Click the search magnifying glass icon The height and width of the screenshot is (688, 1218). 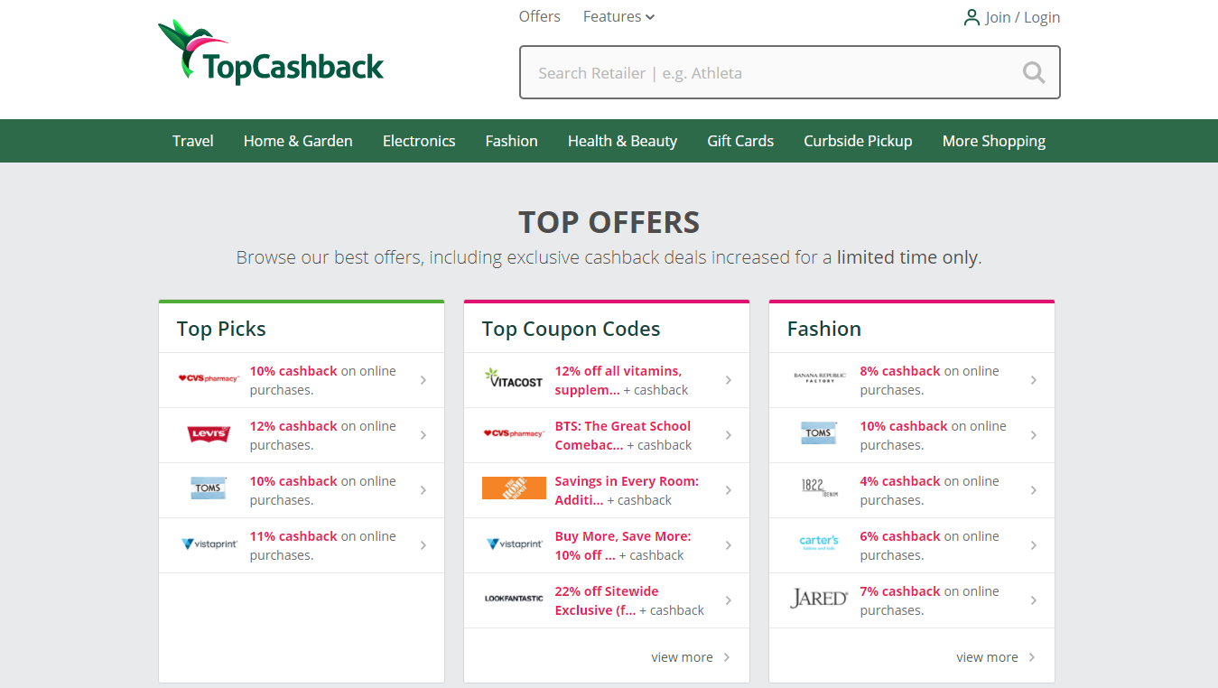pyautogui.click(x=1032, y=72)
